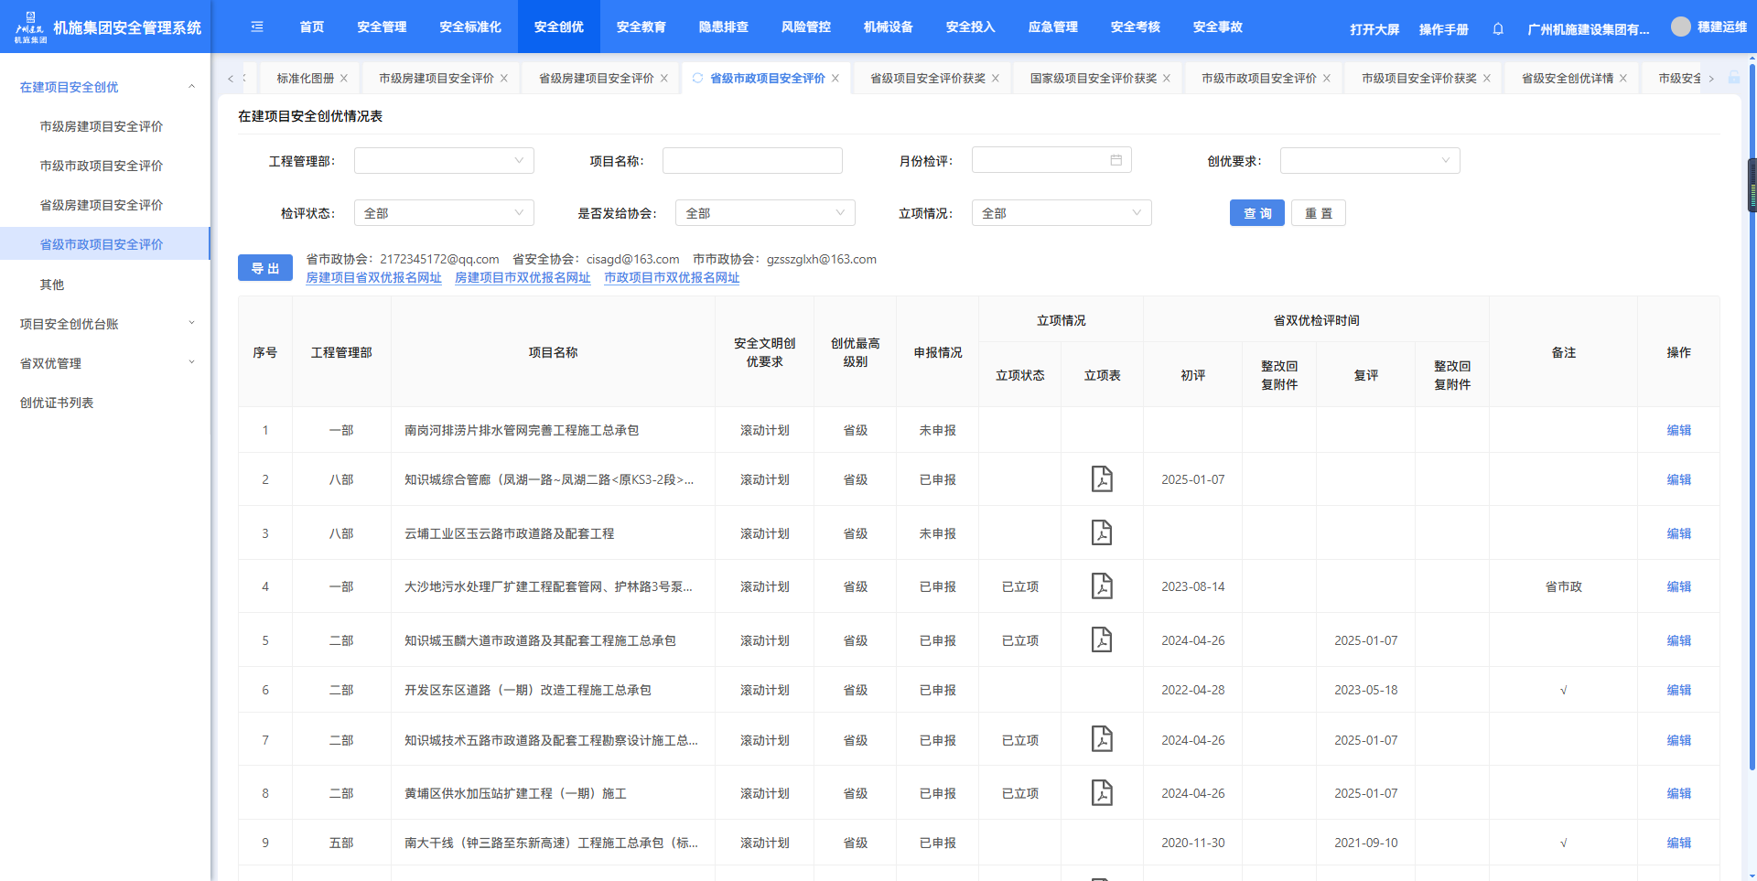The height and width of the screenshot is (881, 1757).
Task: Open PDF attachment for row 8 project
Action: click(1102, 792)
